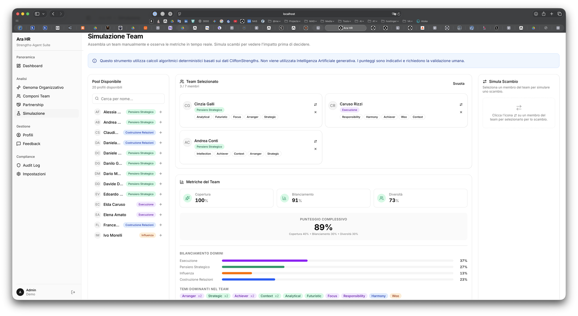Open the Atoka bookmark

(422, 21)
